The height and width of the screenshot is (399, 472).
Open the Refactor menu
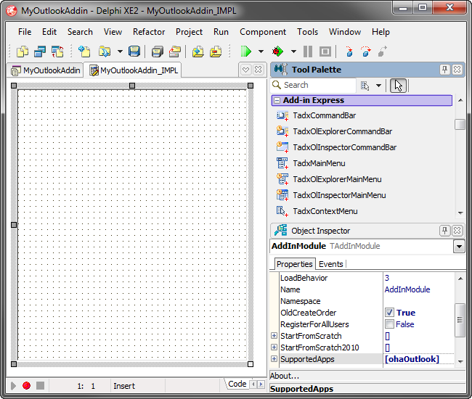149,32
